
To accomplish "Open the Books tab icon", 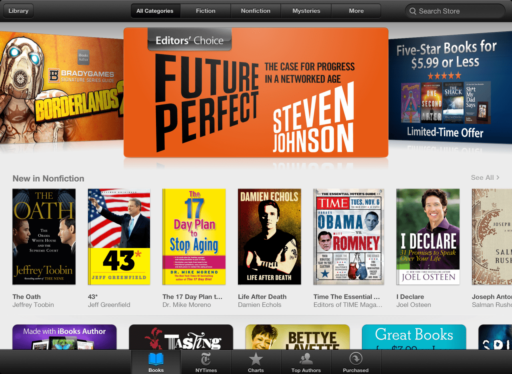I will 156,359.
